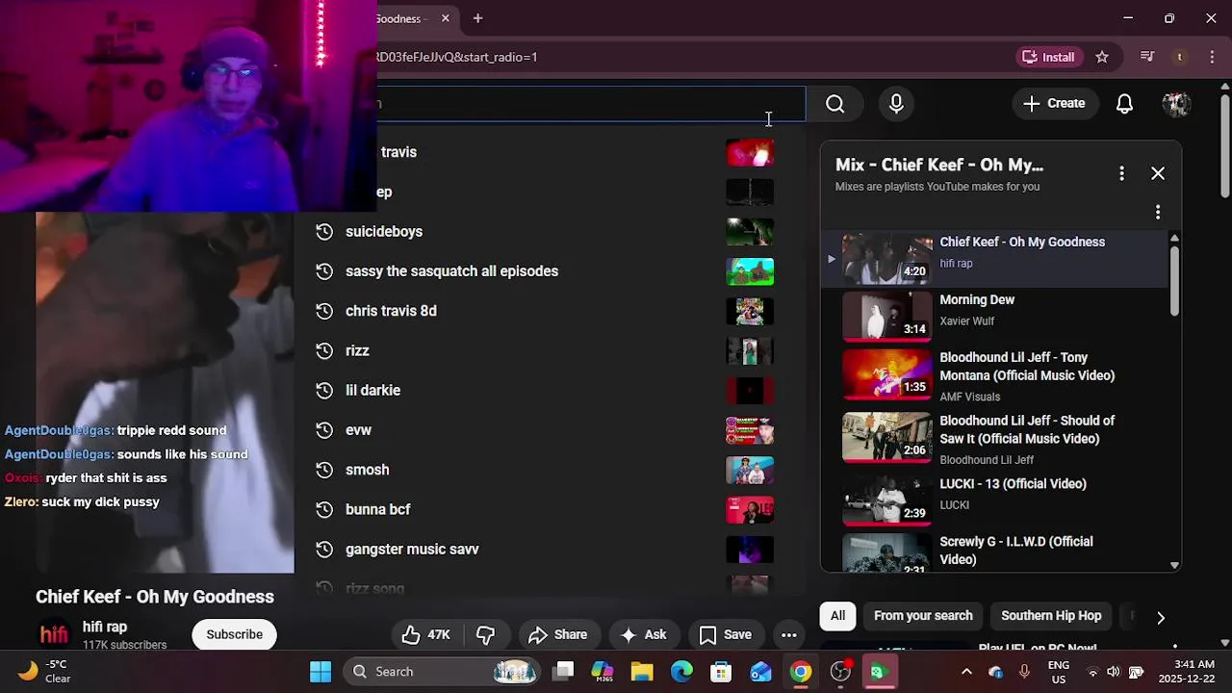Pick evw search suggestion

[x=544, y=430]
